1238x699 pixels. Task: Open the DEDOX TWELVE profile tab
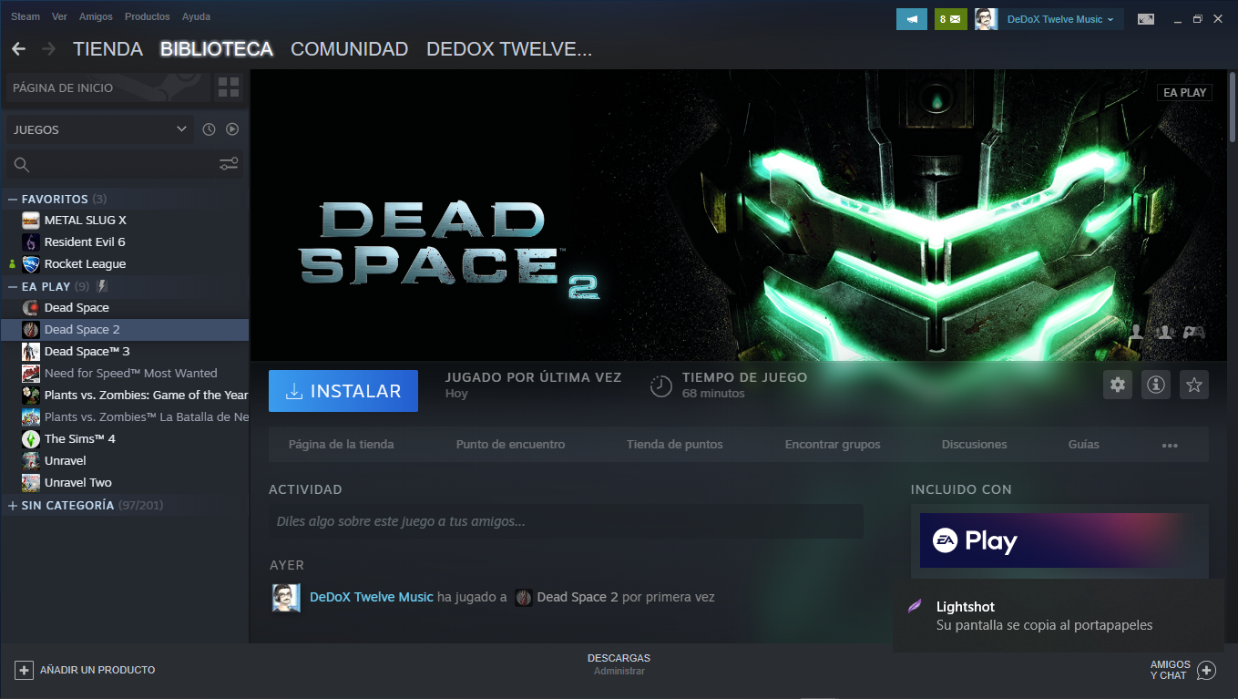[x=509, y=49]
